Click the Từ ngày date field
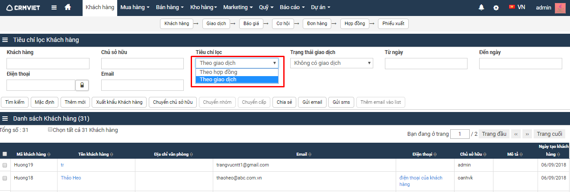Image resolution: width=570 pixels, height=192 pixels. pos(426,64)
